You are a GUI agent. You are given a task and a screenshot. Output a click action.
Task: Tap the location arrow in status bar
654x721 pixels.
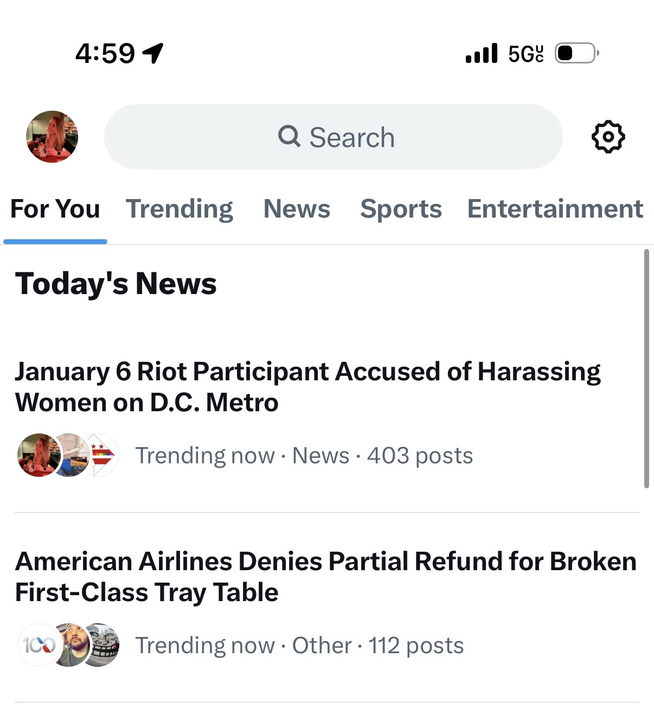point(153,53)
